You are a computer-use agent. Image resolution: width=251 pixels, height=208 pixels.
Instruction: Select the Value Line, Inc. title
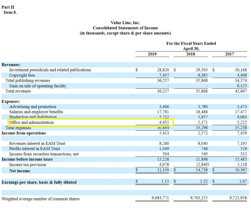click(125, 23)
